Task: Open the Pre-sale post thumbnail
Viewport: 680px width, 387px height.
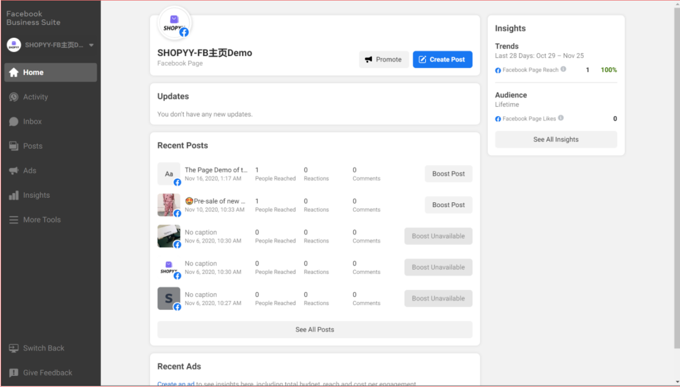Action: coord(168,205)
